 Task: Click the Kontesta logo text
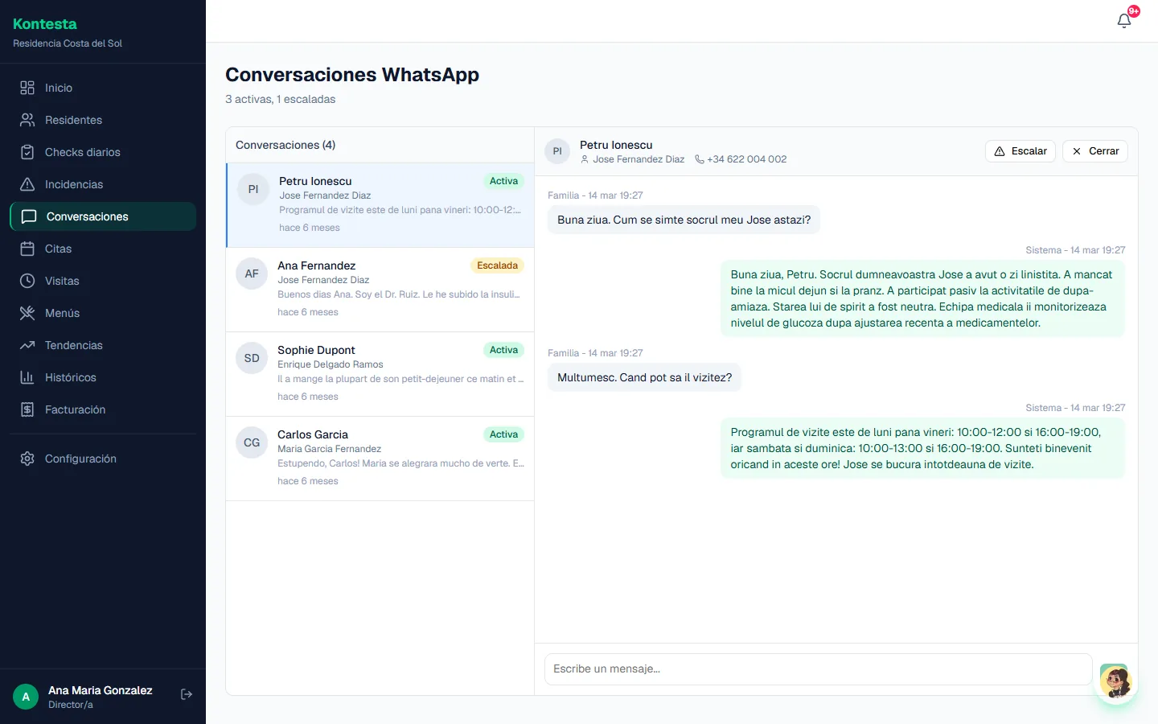click(x=45, y=24)
